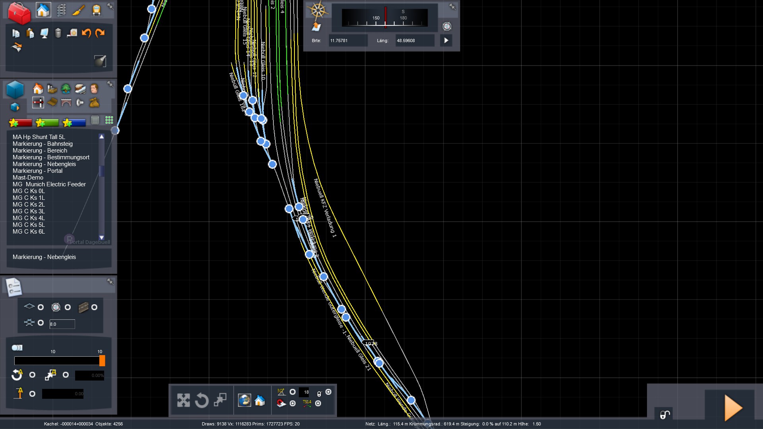This screenshot has width=763, height=429.
Task: Select 'MG Munich Electric Feeder' in asset list
Action: [49, 184]
